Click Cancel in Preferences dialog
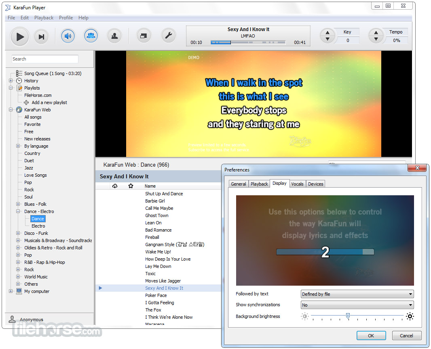The width and height of the screenshot is (431, 349). point(406,336)
